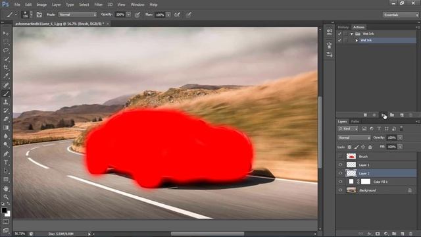Hide Layer 2 using its eye icon
This screenshot has height=237, width=421.
coord(340,173)
